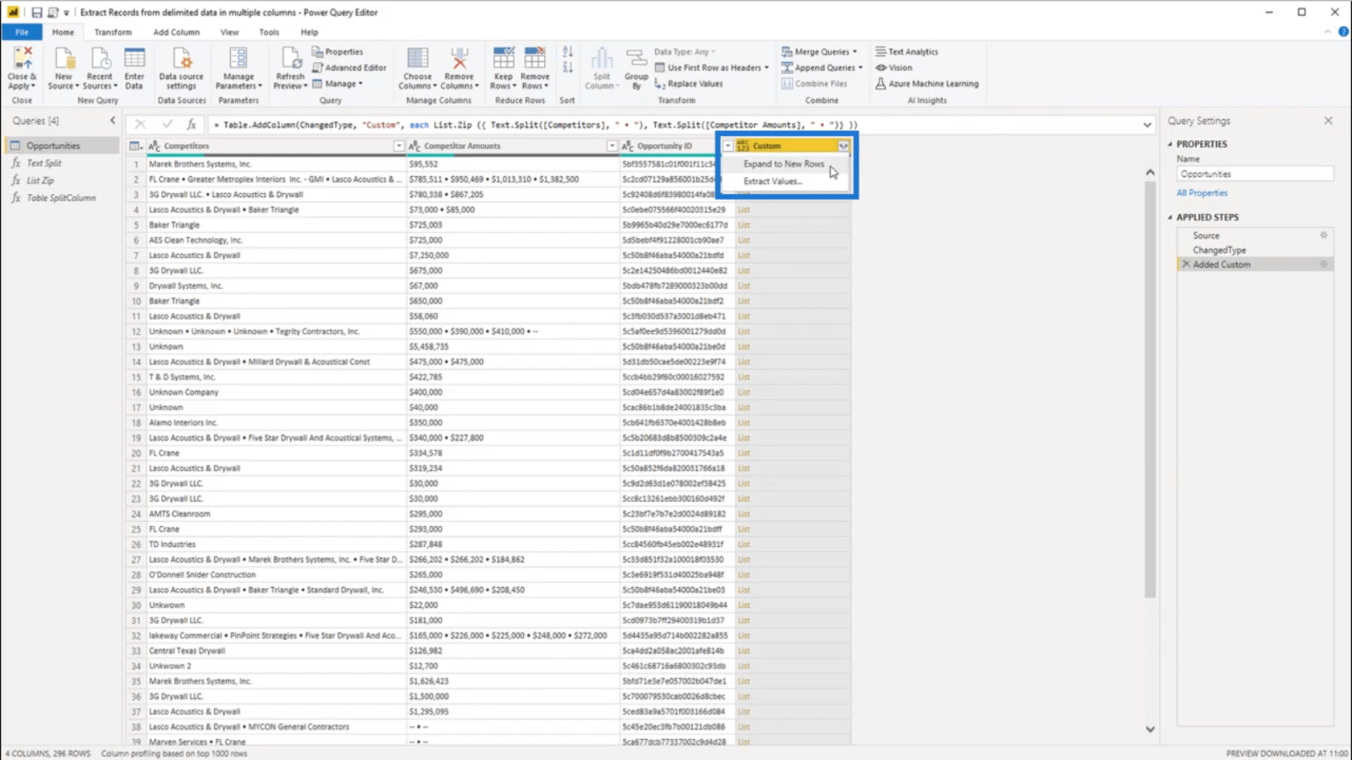Click the Vision AI insight

(894, 68)
